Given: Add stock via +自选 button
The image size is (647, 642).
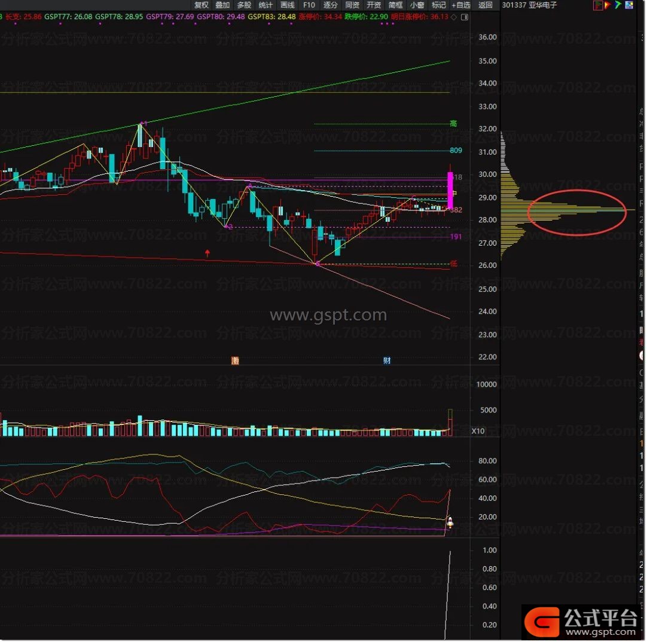Looking at the screenshot, I should coord(461,5).
